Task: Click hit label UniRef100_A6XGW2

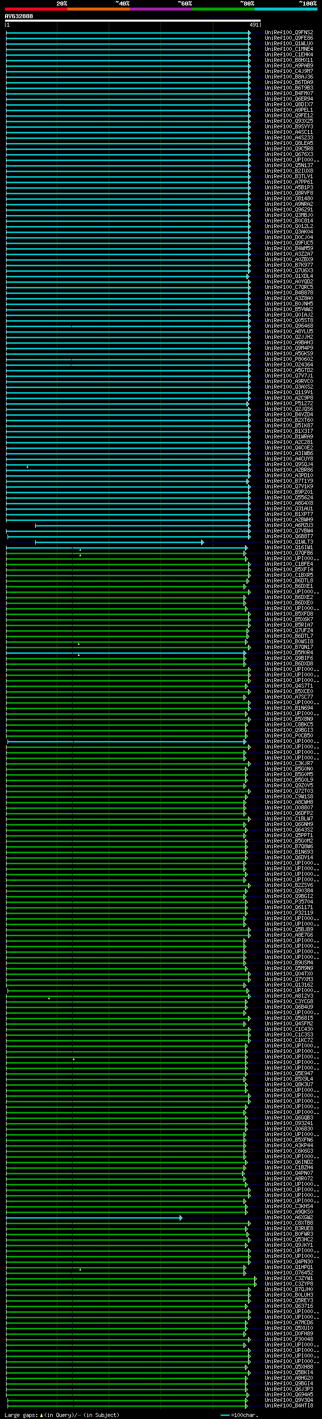Action: [x=289, y=1218]
